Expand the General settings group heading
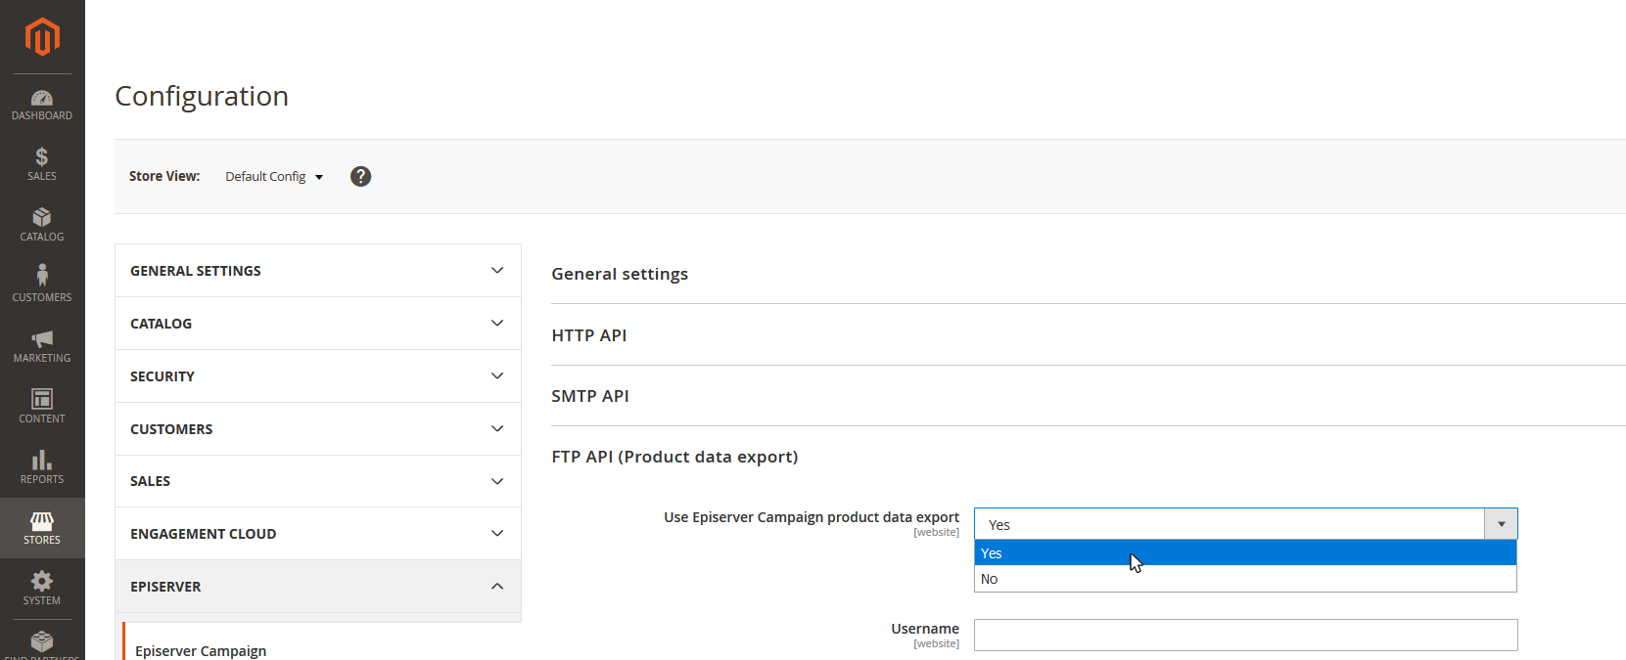Viewport: 1626px width, 660px height. pyautogui.click(x=620, y=274)
